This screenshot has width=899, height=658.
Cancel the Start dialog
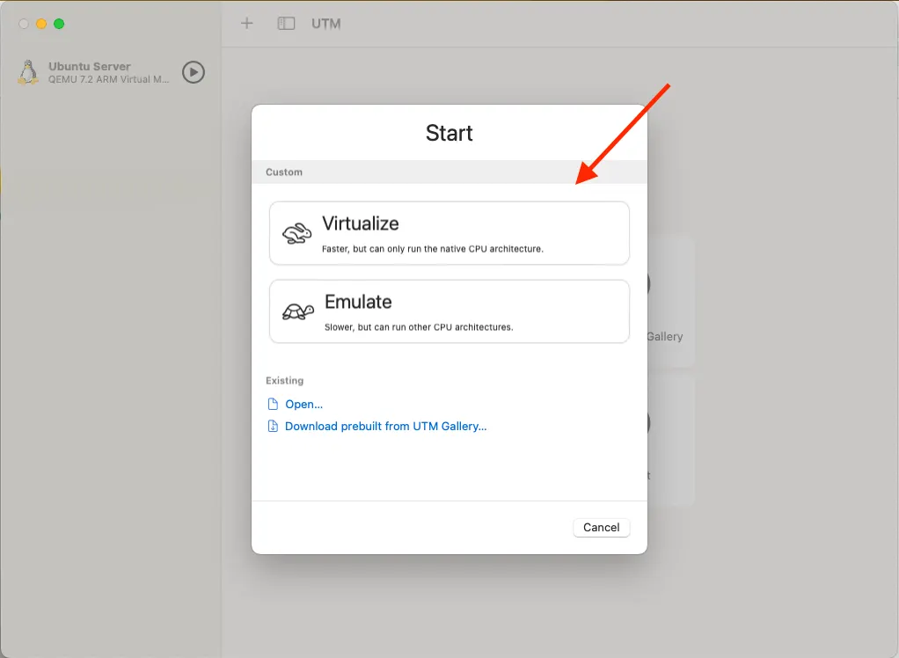[x=601, y=527]
